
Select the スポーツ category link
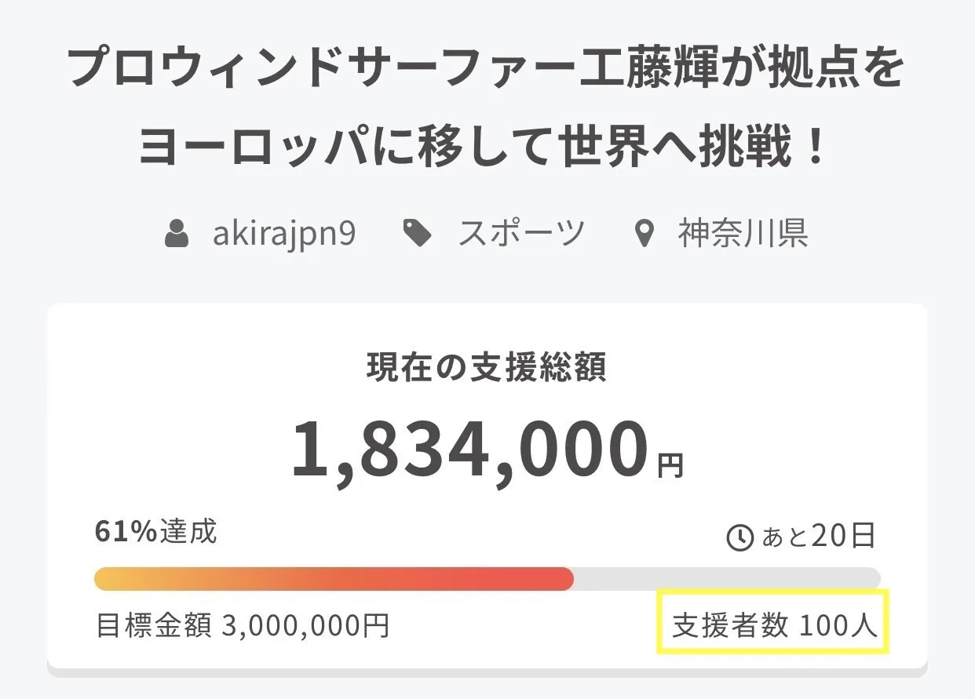point(521,234)
